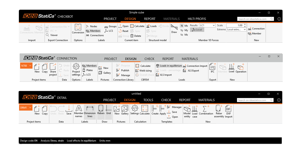Click New picture in Connection window
The image size is (306, 161).
tap(104, 68)
